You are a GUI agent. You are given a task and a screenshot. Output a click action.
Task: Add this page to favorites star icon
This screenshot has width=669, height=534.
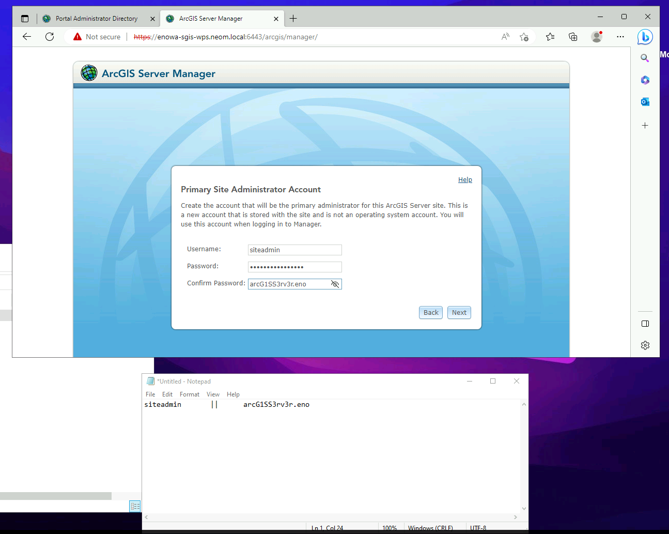point(524,37)
